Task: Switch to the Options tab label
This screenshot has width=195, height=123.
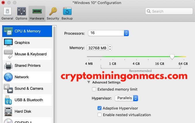Action: click(21, 18)
